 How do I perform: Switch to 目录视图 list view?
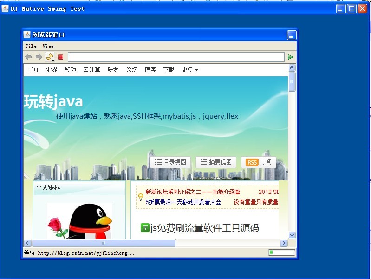pyautogui.click(x=170, y=162)
